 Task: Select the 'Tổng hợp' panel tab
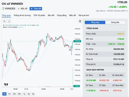click(95, 23)
